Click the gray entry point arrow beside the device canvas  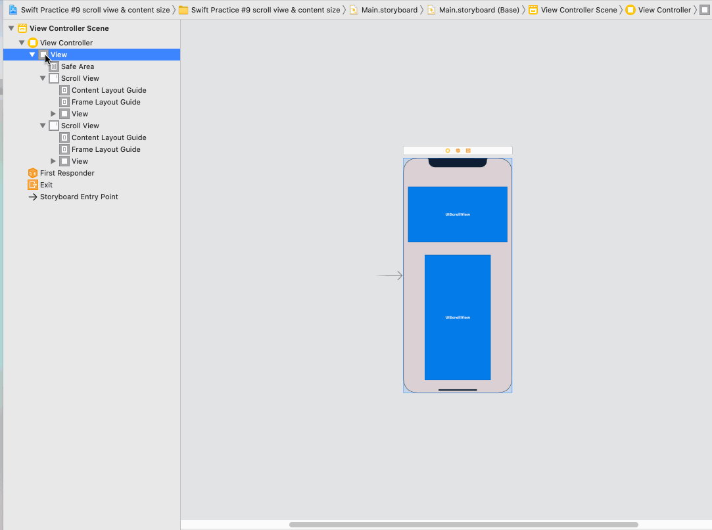point(389,276)
